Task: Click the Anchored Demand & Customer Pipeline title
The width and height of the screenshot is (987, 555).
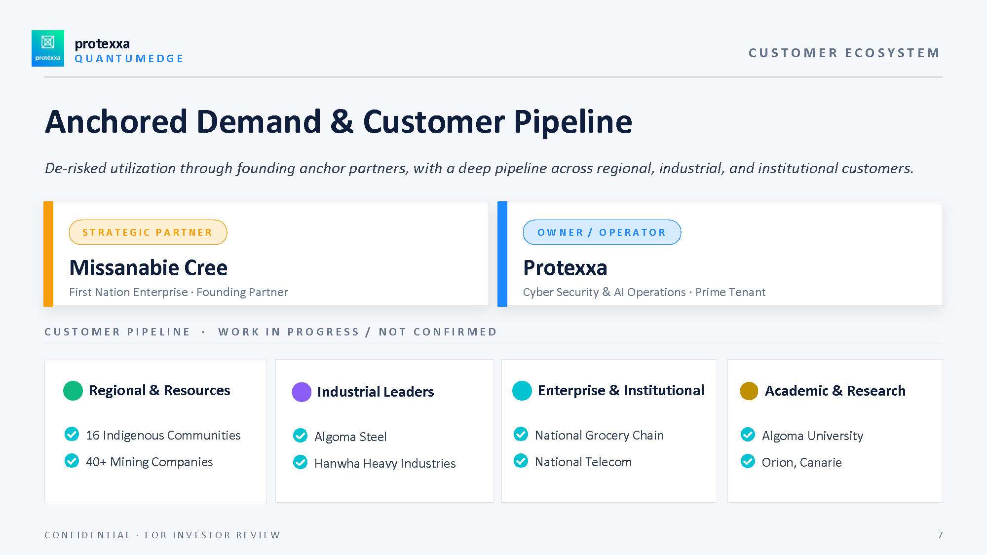Action: click(339, 122)
